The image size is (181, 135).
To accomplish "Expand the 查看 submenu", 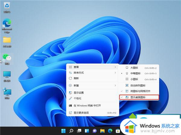I will [x=93, y=67].
